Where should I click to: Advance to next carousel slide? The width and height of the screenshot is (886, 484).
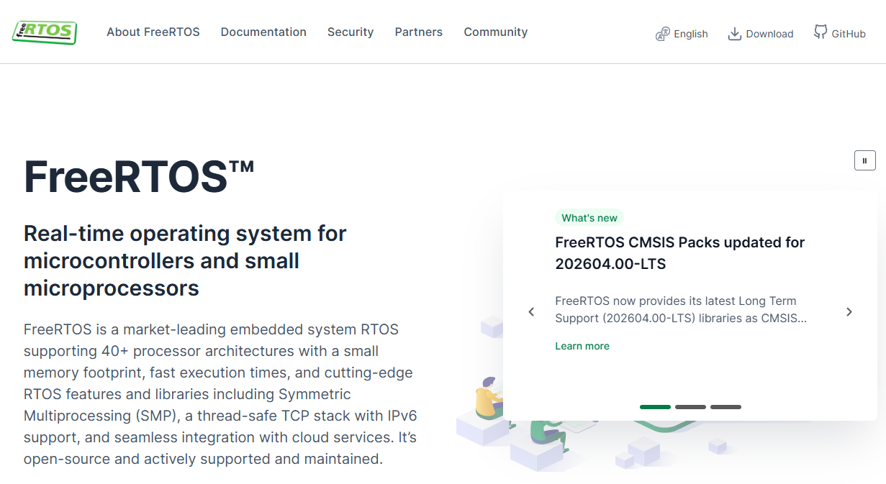[x=849, y=312]
